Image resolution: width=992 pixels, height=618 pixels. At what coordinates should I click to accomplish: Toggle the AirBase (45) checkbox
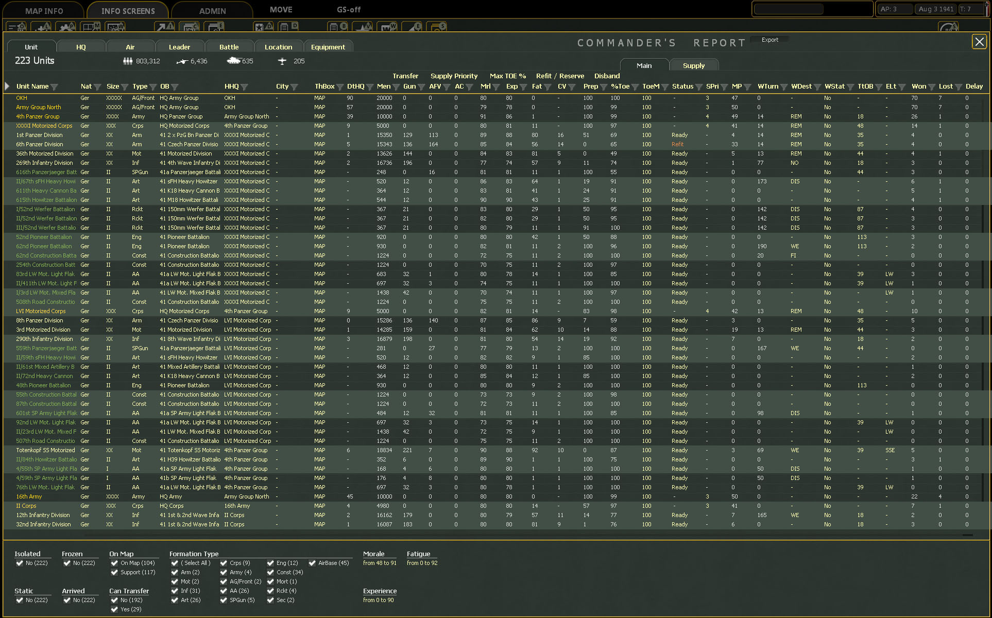tap(312, 563)
